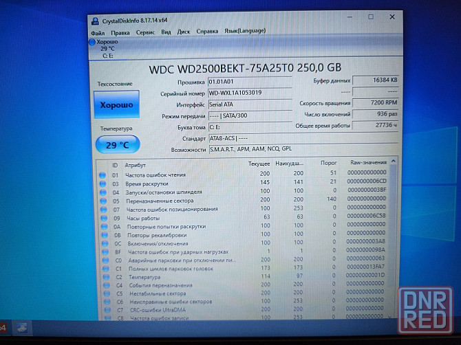This screenshot has height=345, width=461.
Task: Select the Часы работы attribute text
Action: coord(143,219)
